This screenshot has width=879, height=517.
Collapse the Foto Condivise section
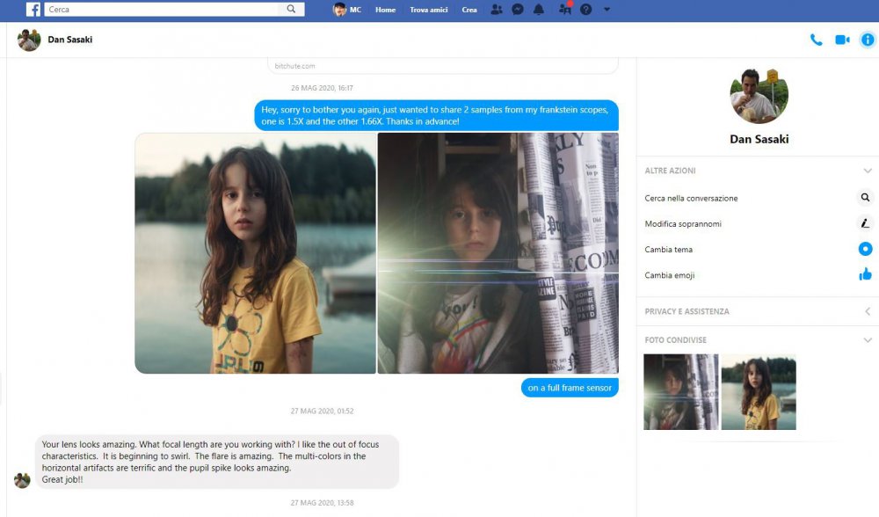coord(868,340)
